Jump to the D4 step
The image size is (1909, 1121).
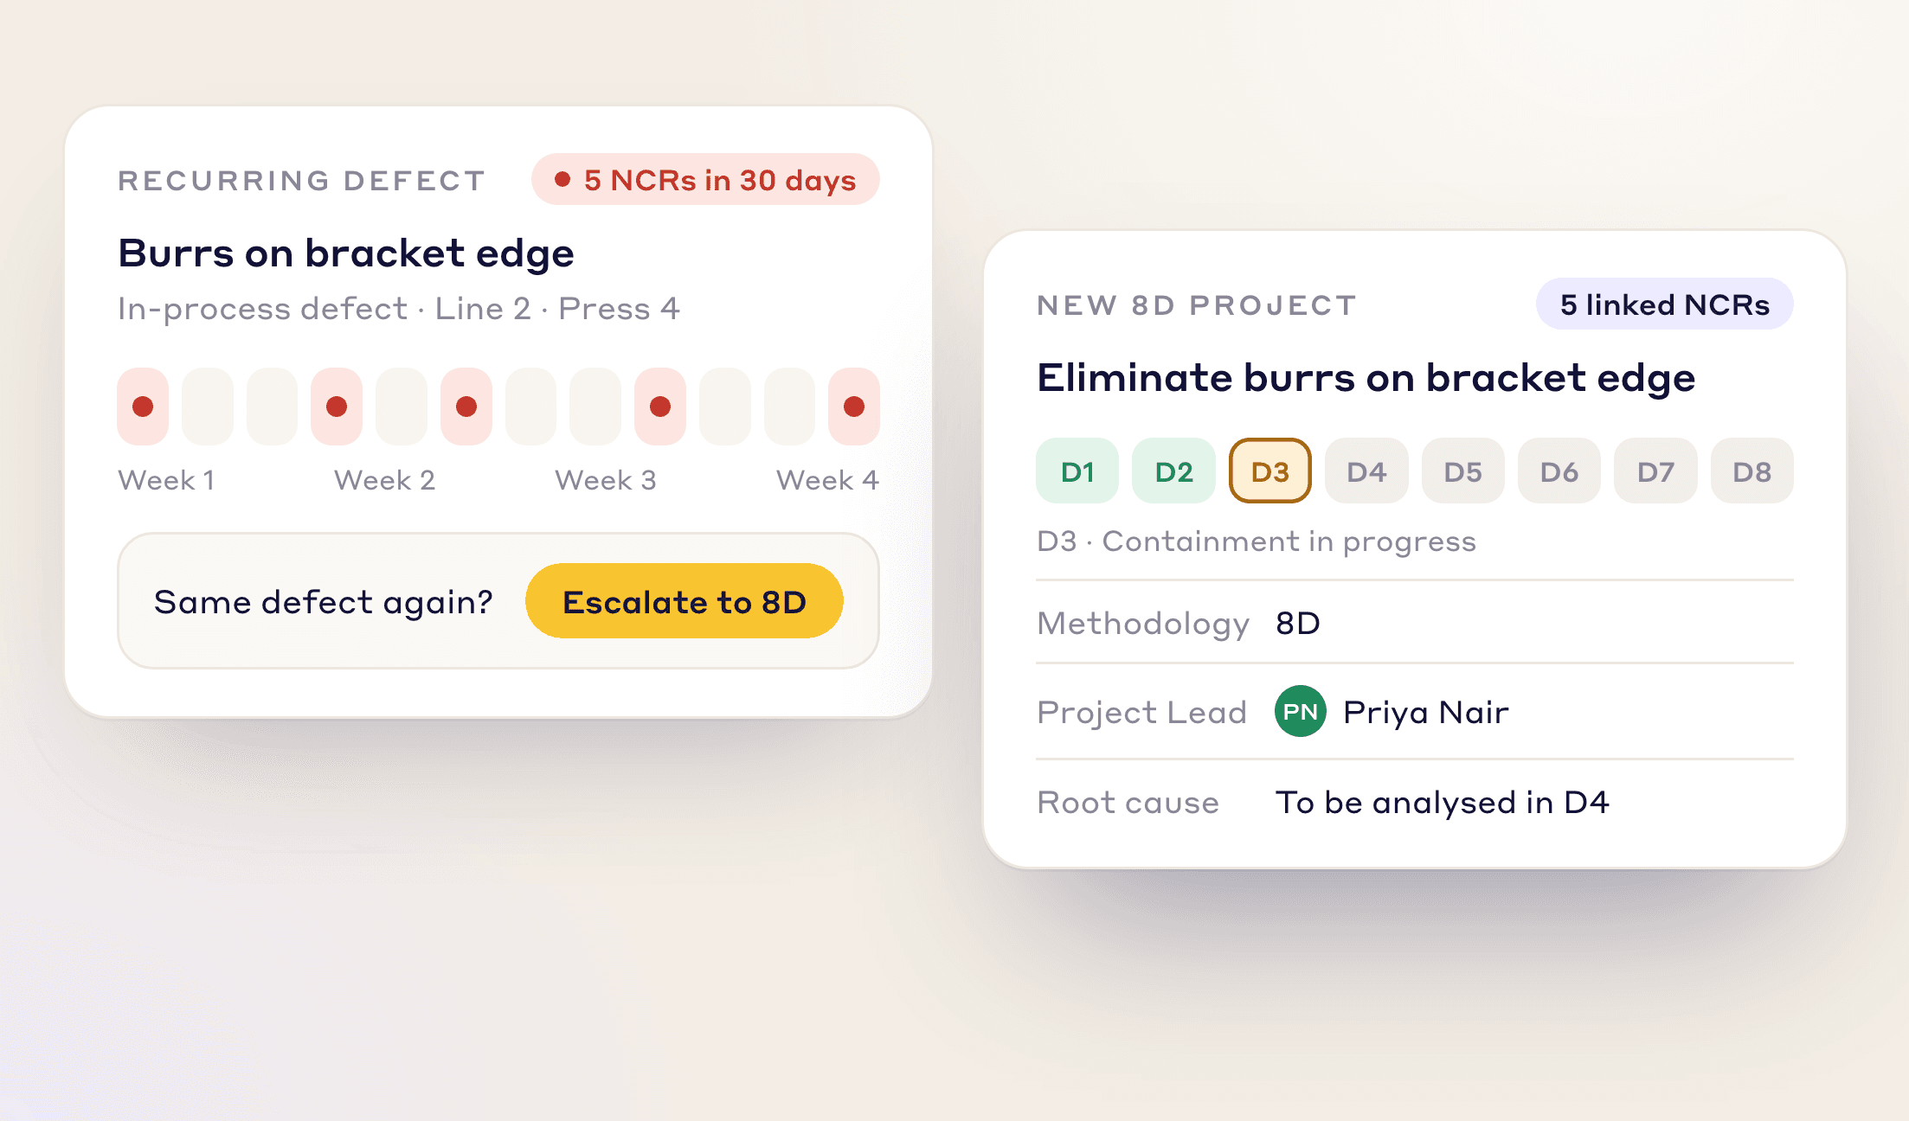point(1366,471)
